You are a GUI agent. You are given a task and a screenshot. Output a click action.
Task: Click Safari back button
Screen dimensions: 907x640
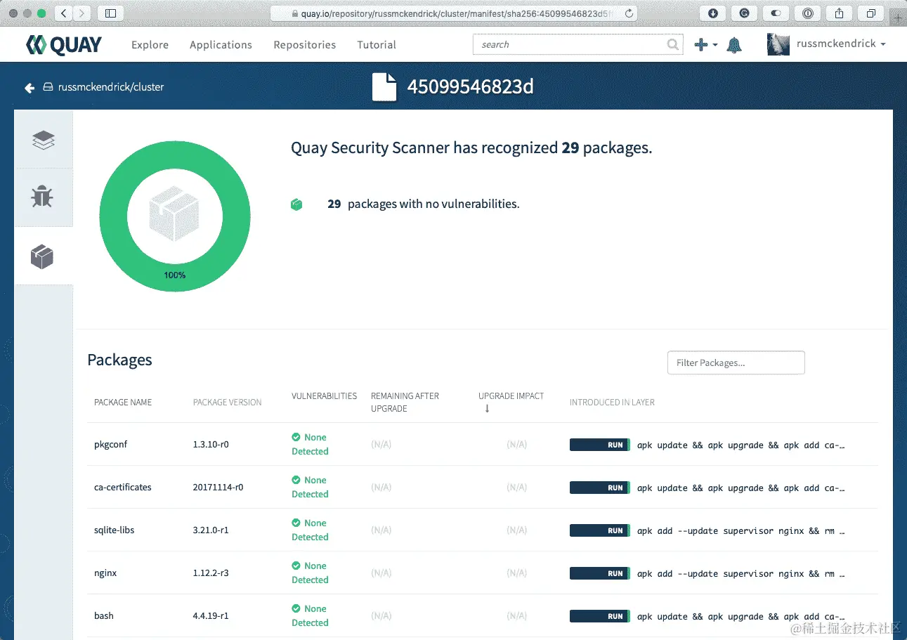(x=63, y=13)
